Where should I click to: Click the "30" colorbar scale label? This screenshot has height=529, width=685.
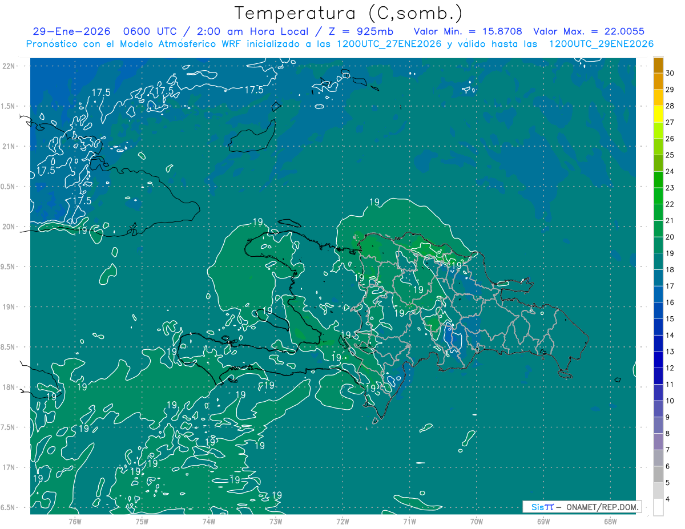(670, 73)
